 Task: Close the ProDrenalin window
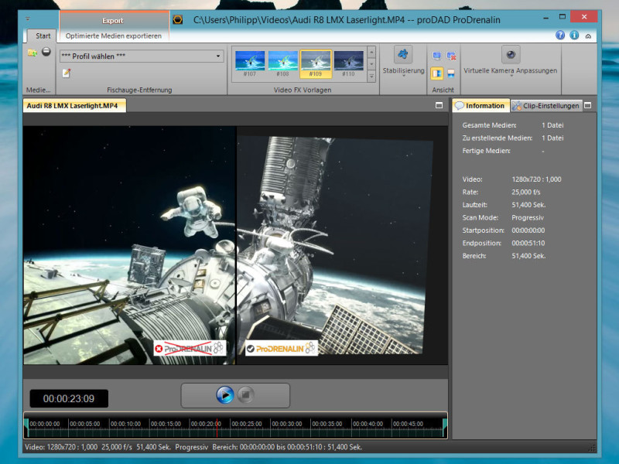click(x=584, y=16)
